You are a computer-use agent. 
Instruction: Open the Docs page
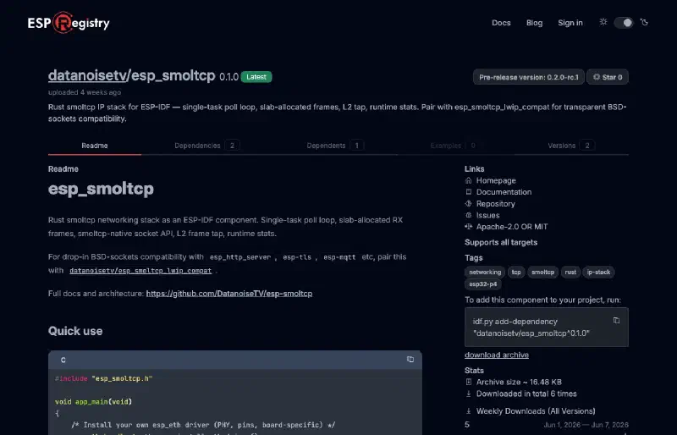[501, 23]
